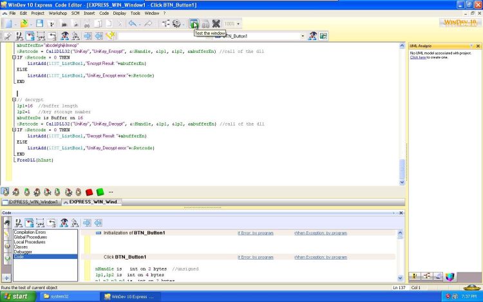Image resolution: width=483 pixels, height=302 pixels.
Task: Click the Undo arrow icon
Action: 133,23
